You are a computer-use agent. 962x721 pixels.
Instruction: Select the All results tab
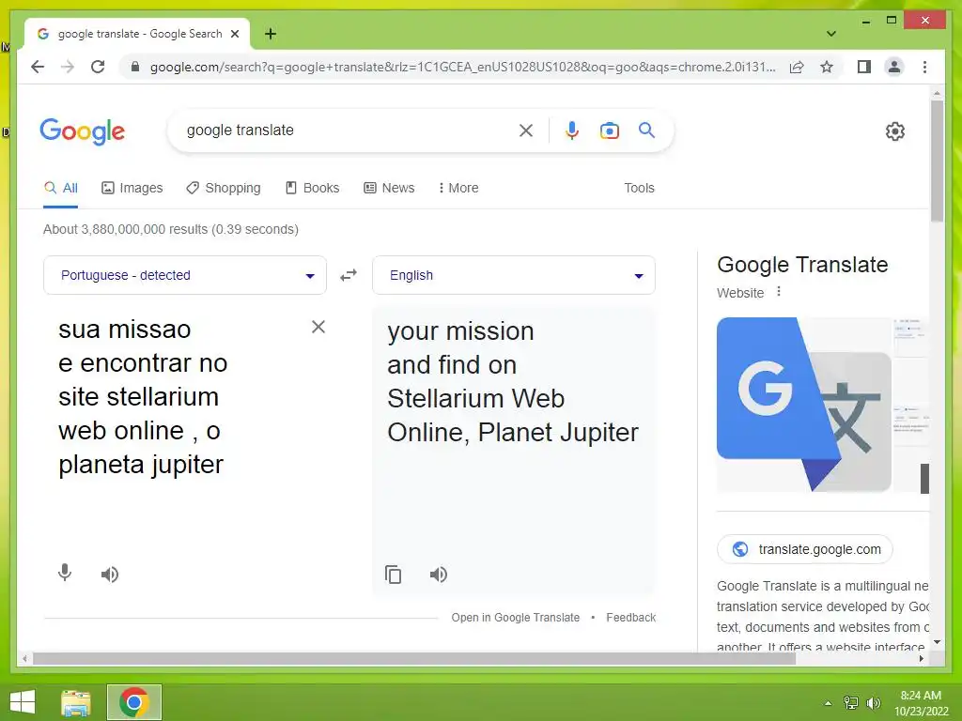[61, 188]
